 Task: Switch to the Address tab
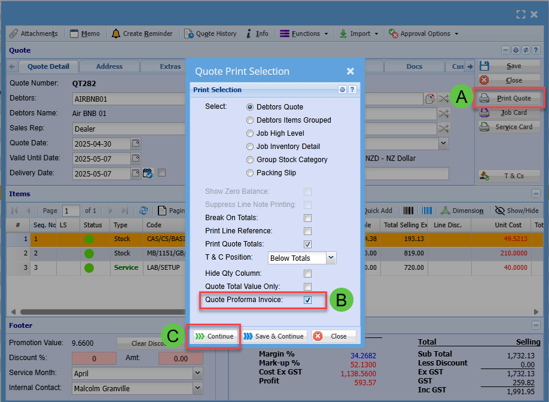point(109,66)
